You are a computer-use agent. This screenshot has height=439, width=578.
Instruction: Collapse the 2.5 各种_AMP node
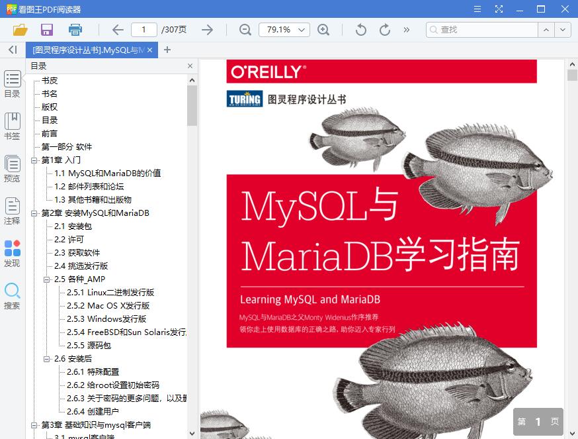pos(46,279)
